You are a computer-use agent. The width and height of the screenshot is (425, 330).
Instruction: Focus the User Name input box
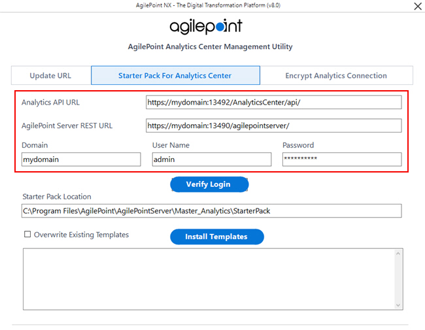click(x=212, y=159)
